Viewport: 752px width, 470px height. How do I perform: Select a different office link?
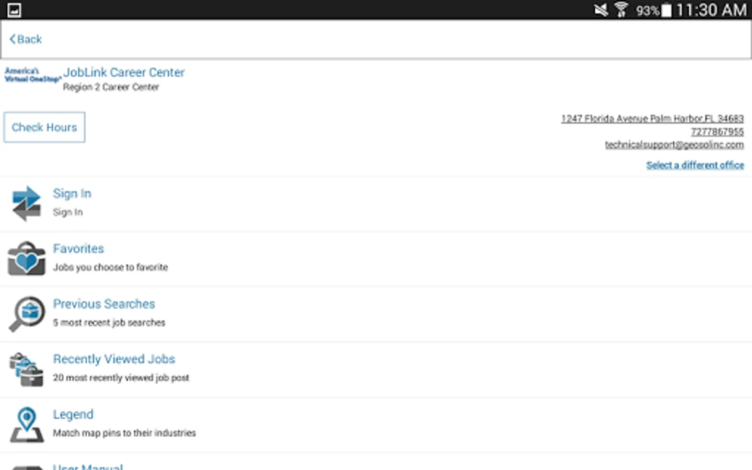tap(695, 165)
